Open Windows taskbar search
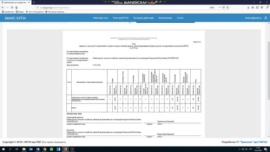The width and height of the screenshot is (270, 152). pyautogui.click(x=10, y=149)
